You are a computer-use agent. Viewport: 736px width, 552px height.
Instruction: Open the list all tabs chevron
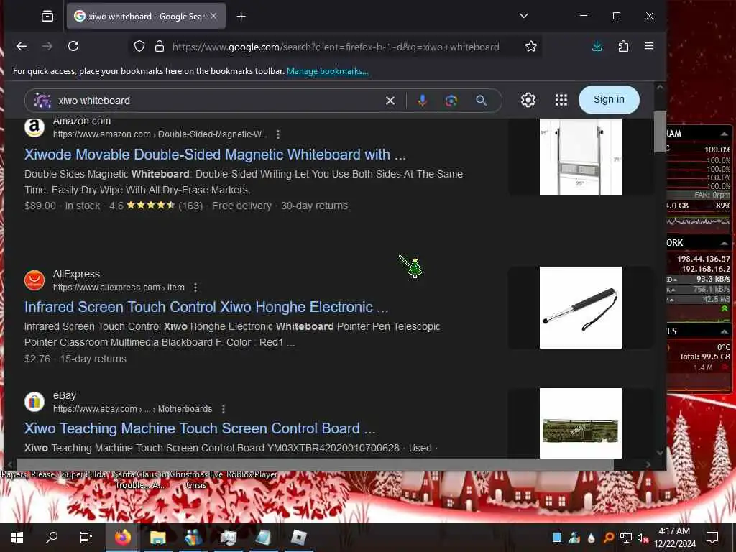point(524,16)
